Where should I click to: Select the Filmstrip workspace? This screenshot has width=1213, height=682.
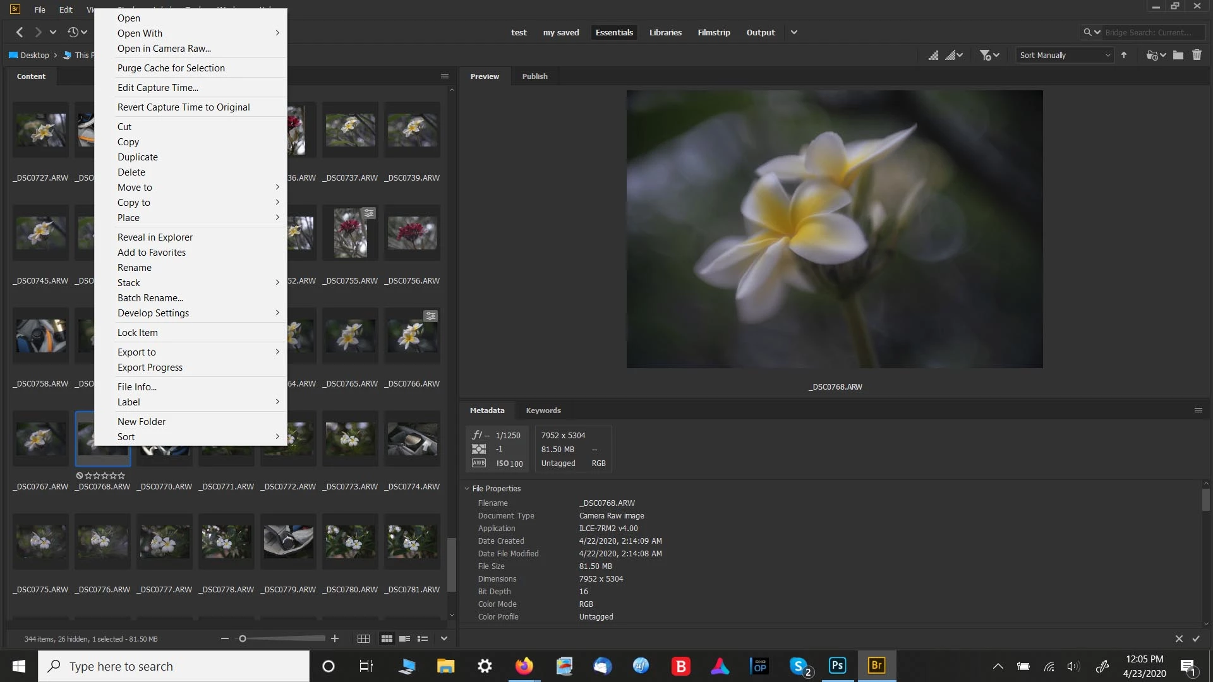point(714,32)
